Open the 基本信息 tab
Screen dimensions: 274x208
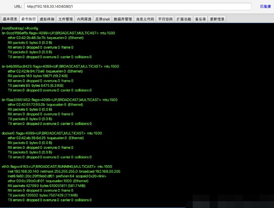pyautogui.click(x=10, y=19)
